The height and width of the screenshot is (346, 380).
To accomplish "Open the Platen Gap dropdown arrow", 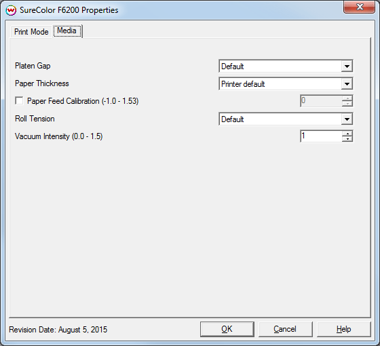I will 347,66.
